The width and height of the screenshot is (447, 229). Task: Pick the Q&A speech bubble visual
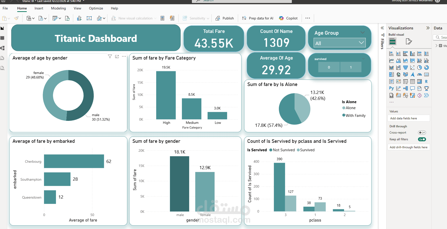tap(413, 88)
